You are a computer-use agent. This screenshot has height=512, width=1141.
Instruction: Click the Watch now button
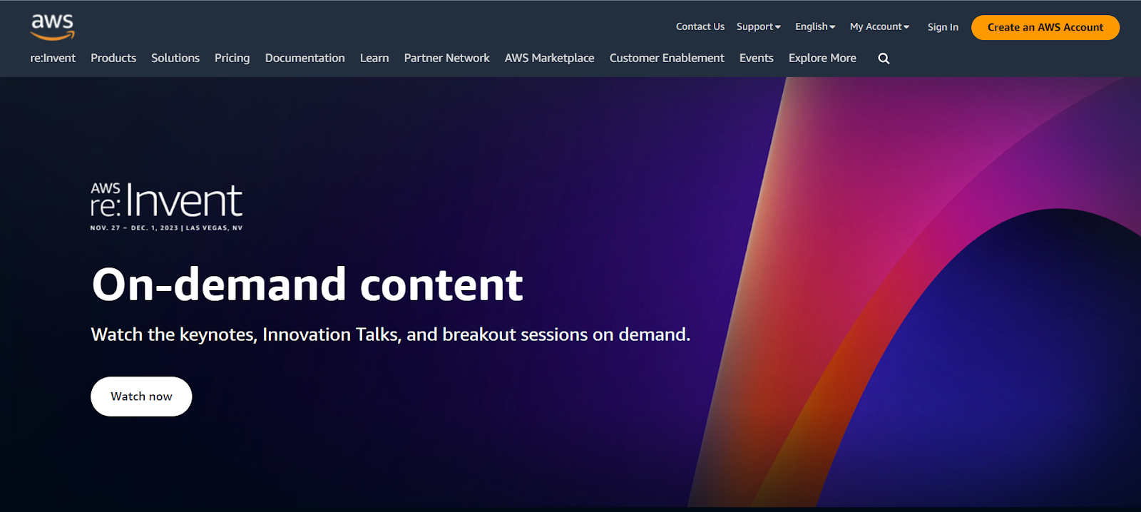pos(141,396)
